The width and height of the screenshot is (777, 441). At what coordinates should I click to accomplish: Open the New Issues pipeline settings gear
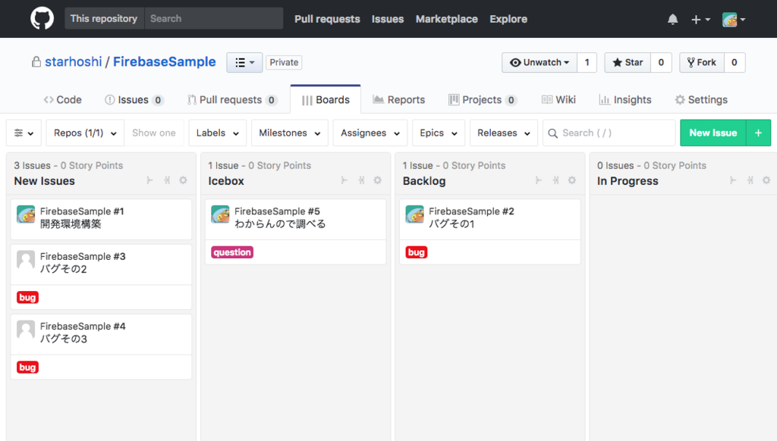click(x=184, y=180)
